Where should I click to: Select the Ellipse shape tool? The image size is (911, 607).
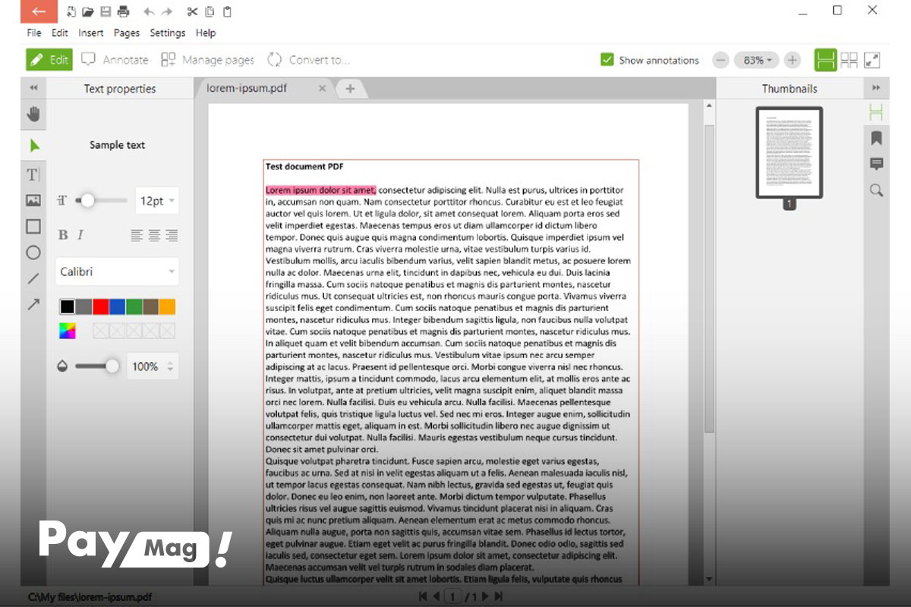(33, 253)
